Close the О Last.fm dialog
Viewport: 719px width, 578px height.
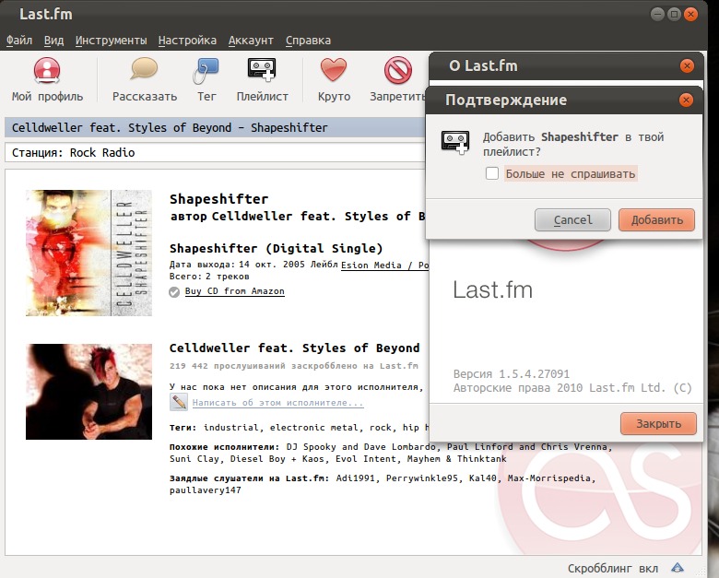[x=687, y=66]
